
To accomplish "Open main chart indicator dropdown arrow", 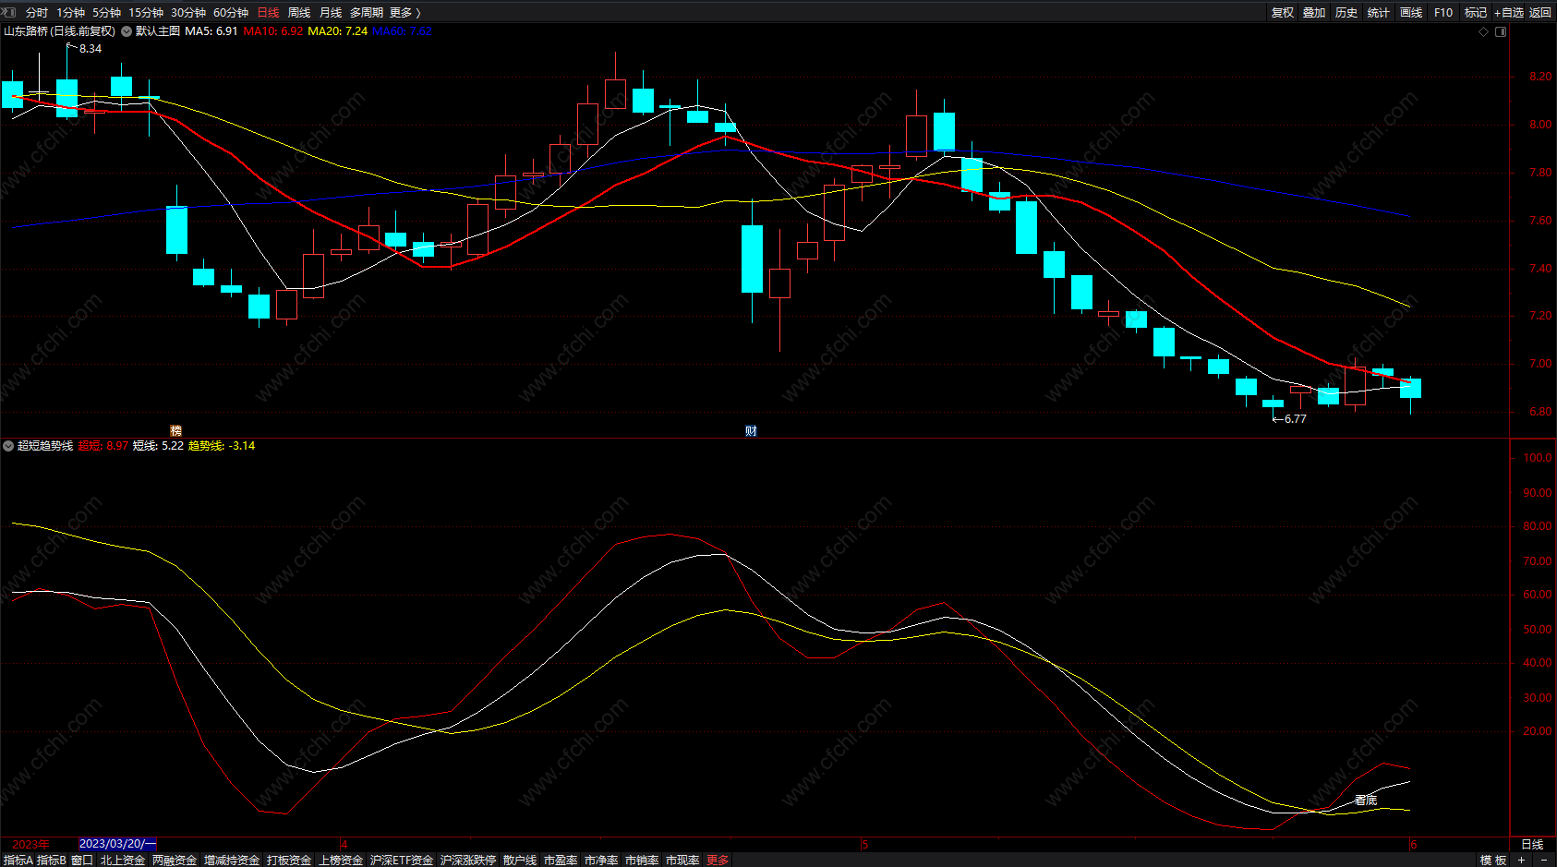I will [127, 31].
